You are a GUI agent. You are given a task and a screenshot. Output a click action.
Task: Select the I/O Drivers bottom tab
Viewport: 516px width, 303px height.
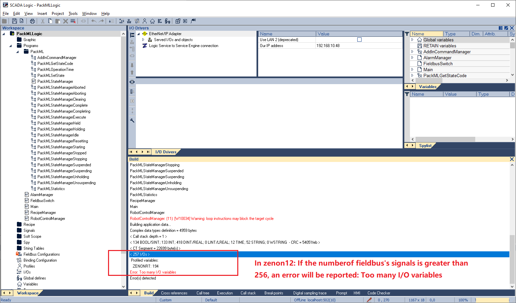click(166, 152)
